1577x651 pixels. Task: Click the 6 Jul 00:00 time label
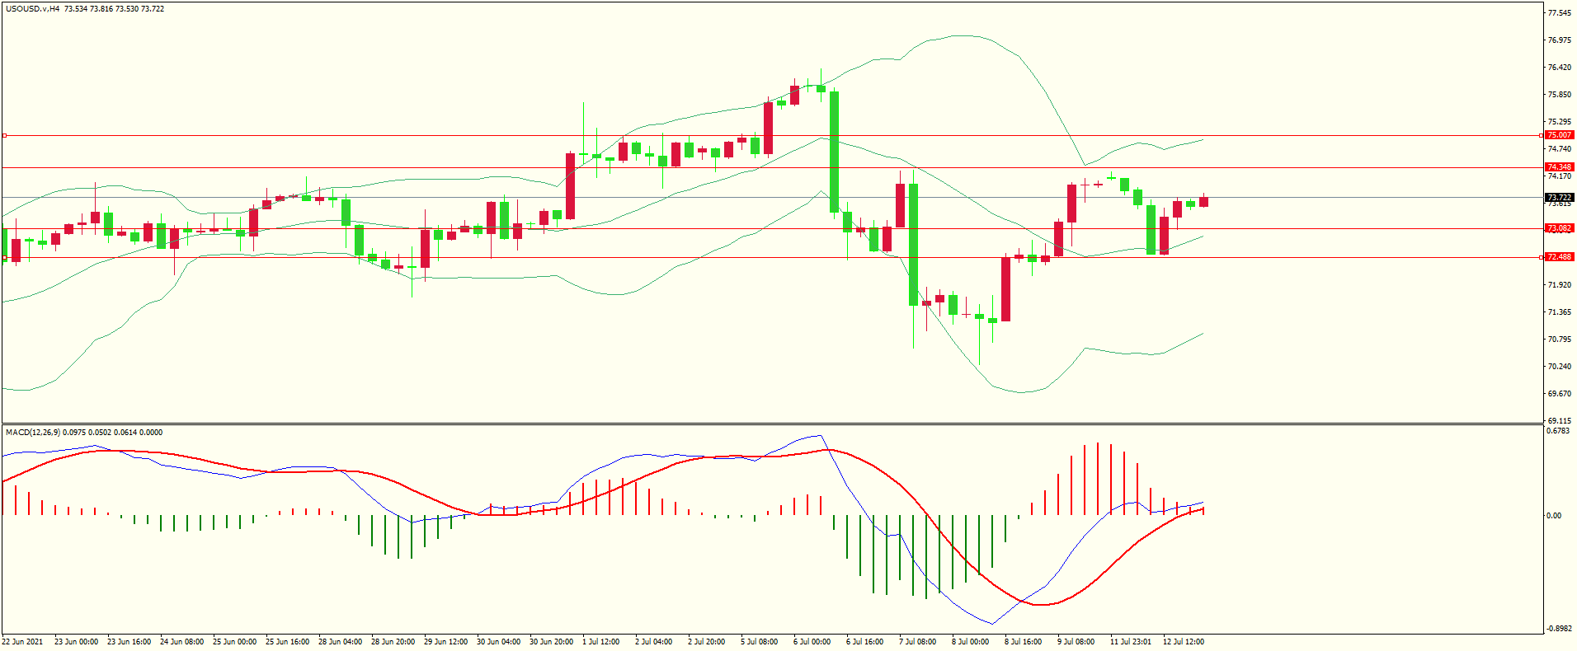[x=812, y=642]
